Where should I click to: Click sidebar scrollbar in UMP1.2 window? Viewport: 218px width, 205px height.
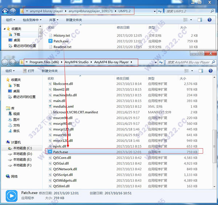40,33
